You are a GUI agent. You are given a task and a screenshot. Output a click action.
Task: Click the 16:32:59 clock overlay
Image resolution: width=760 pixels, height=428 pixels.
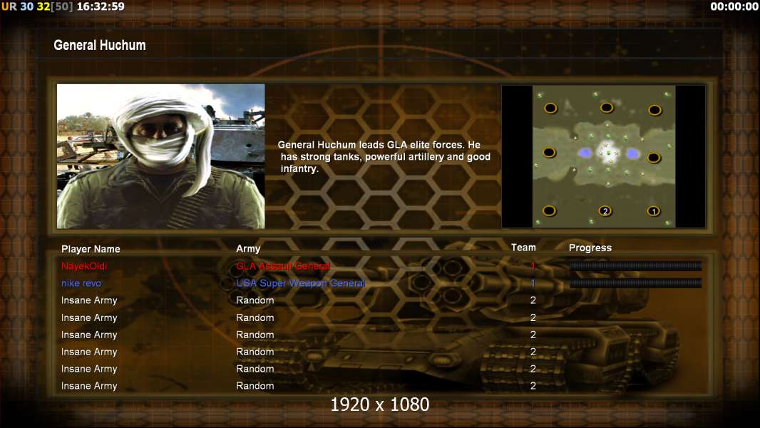click(101, 6)
